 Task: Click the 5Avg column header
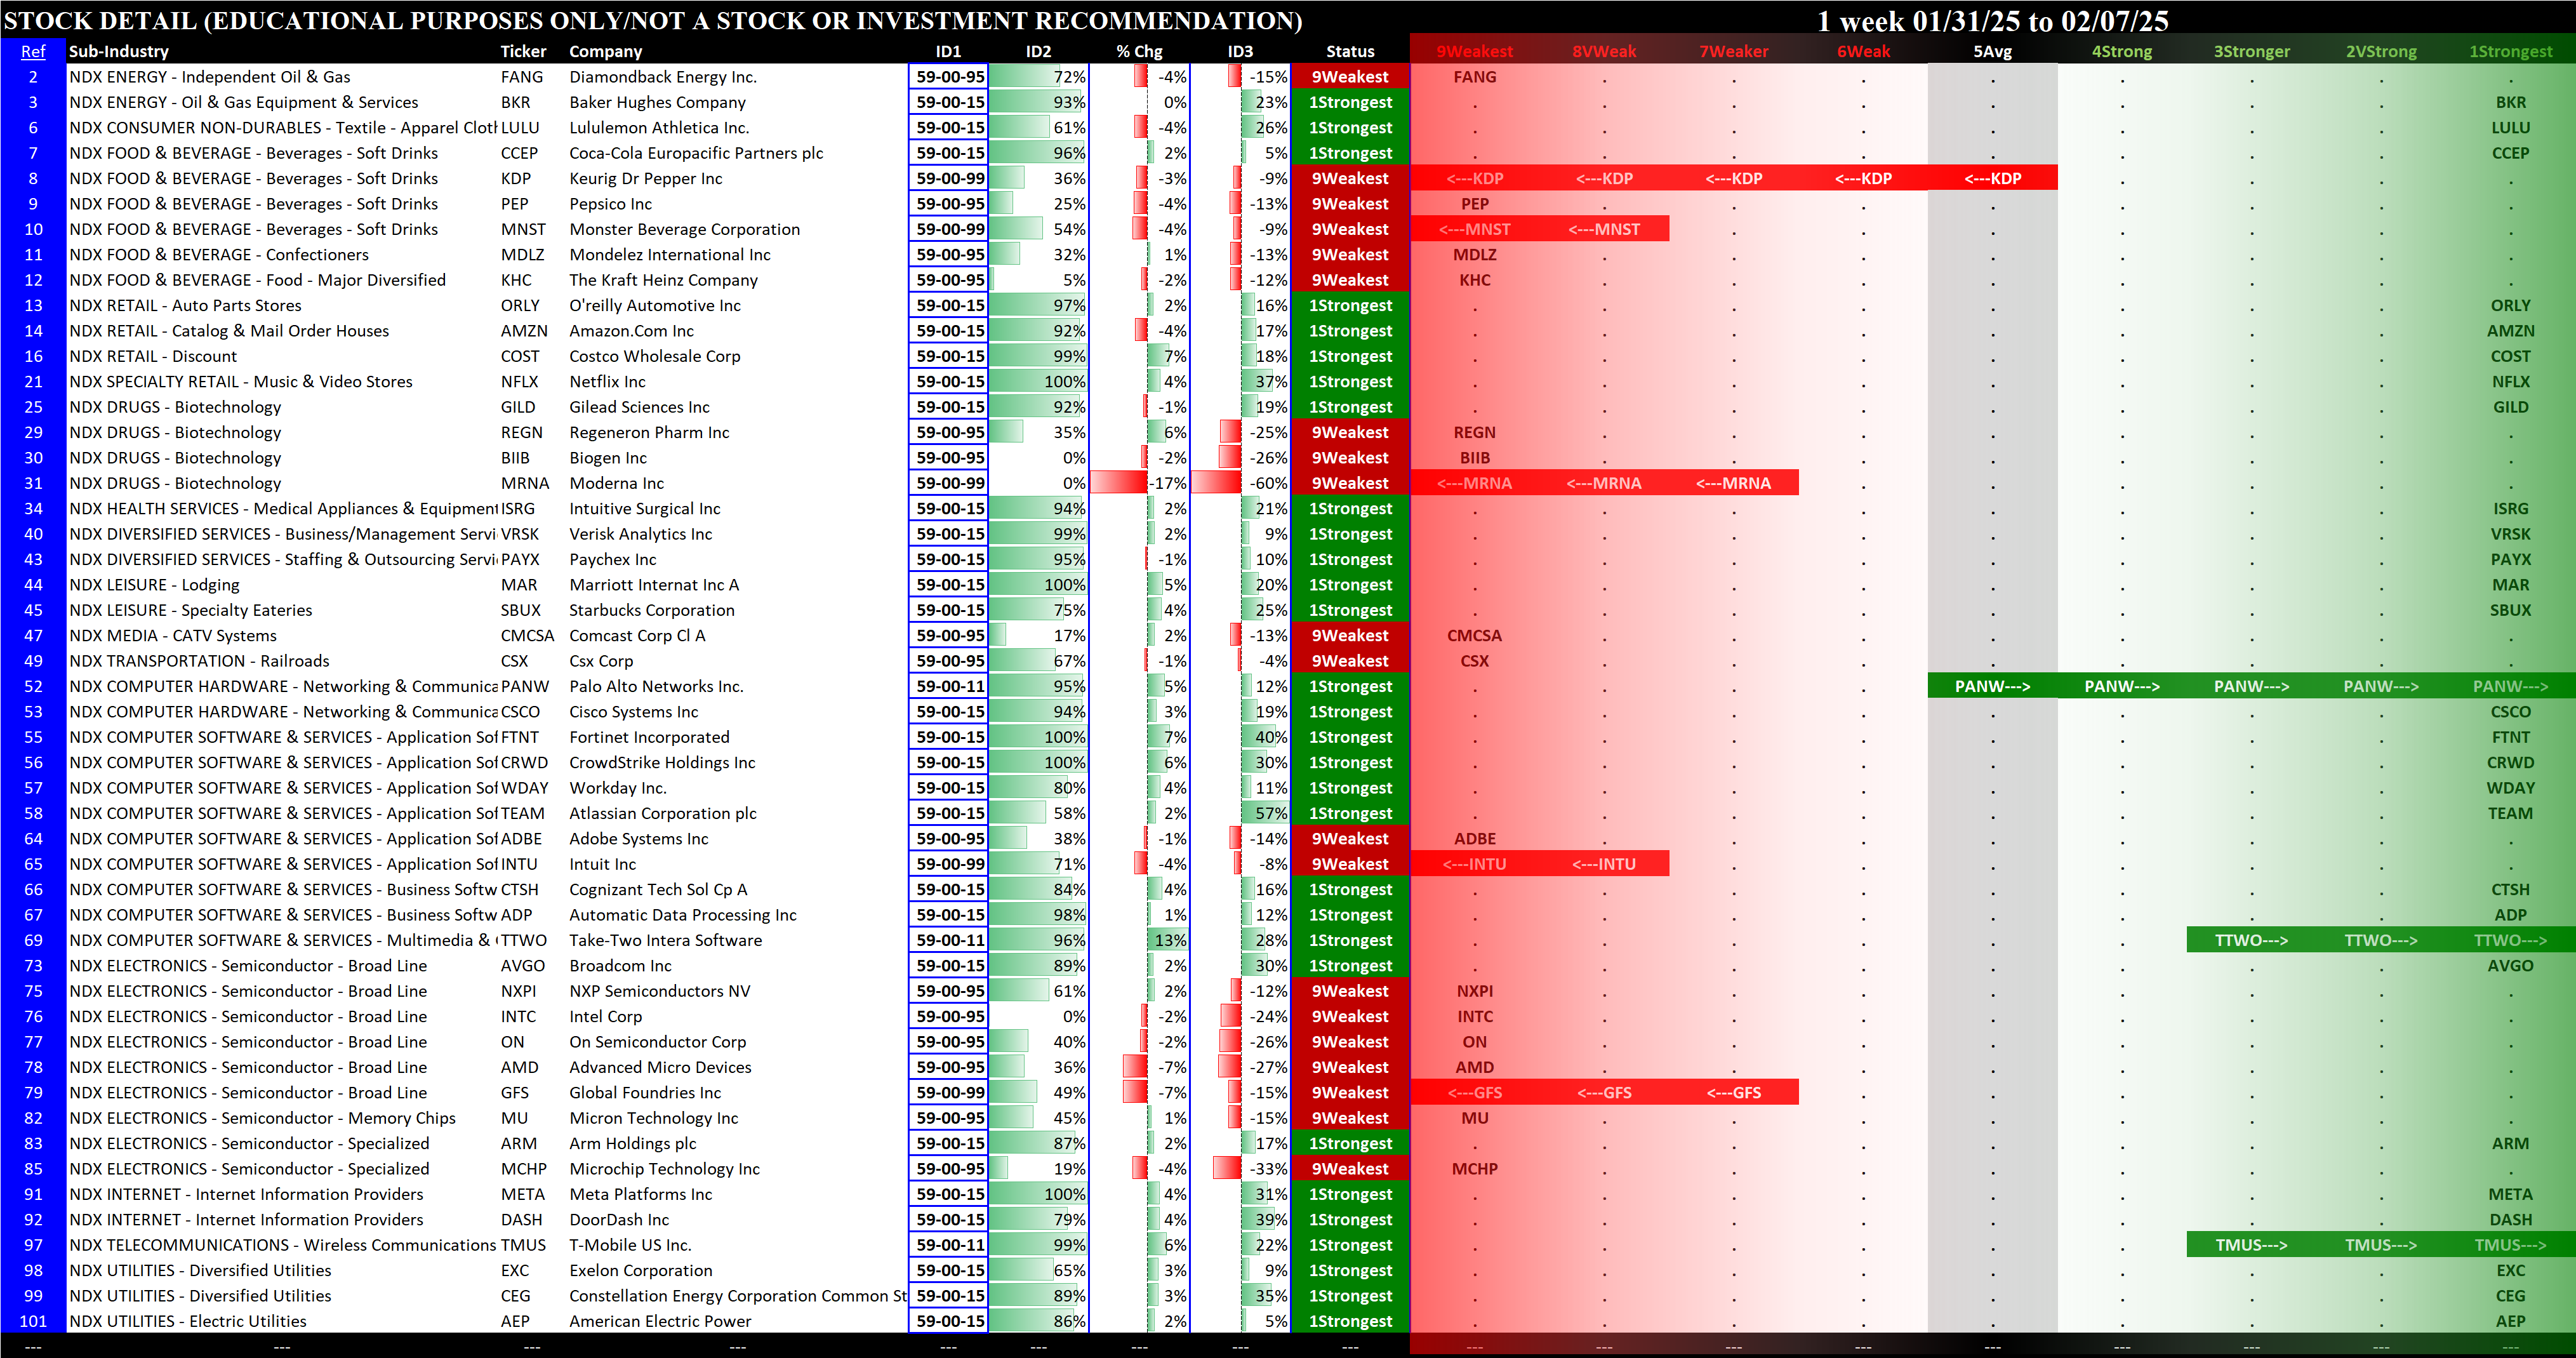point(1992,51)
